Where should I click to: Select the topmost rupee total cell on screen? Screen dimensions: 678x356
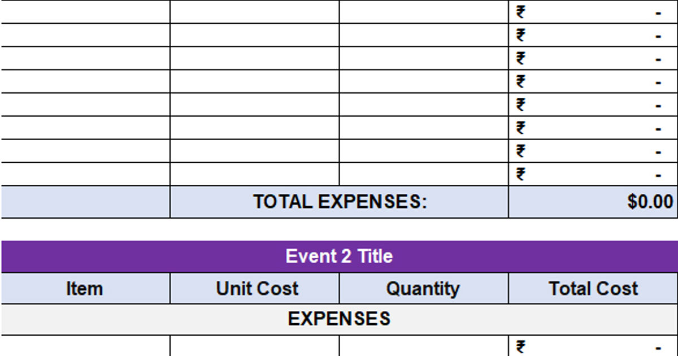pyautogui.click(x=593, y=12)
